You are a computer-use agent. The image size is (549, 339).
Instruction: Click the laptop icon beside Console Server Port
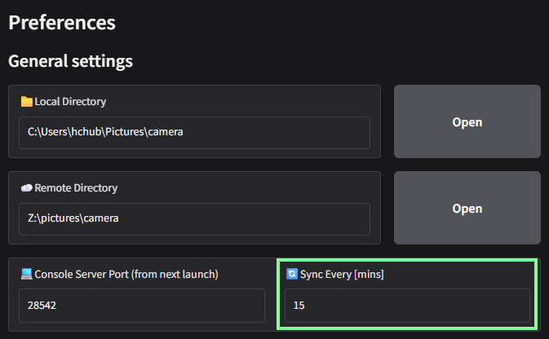click(27, 274)
